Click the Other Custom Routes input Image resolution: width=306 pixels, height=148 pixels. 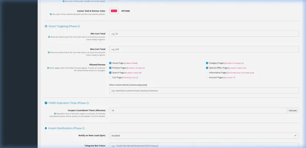coord(204,91)
